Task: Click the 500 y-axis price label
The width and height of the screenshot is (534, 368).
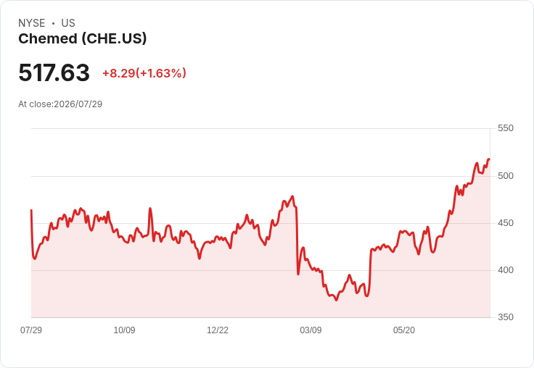Action: point(506,176)
